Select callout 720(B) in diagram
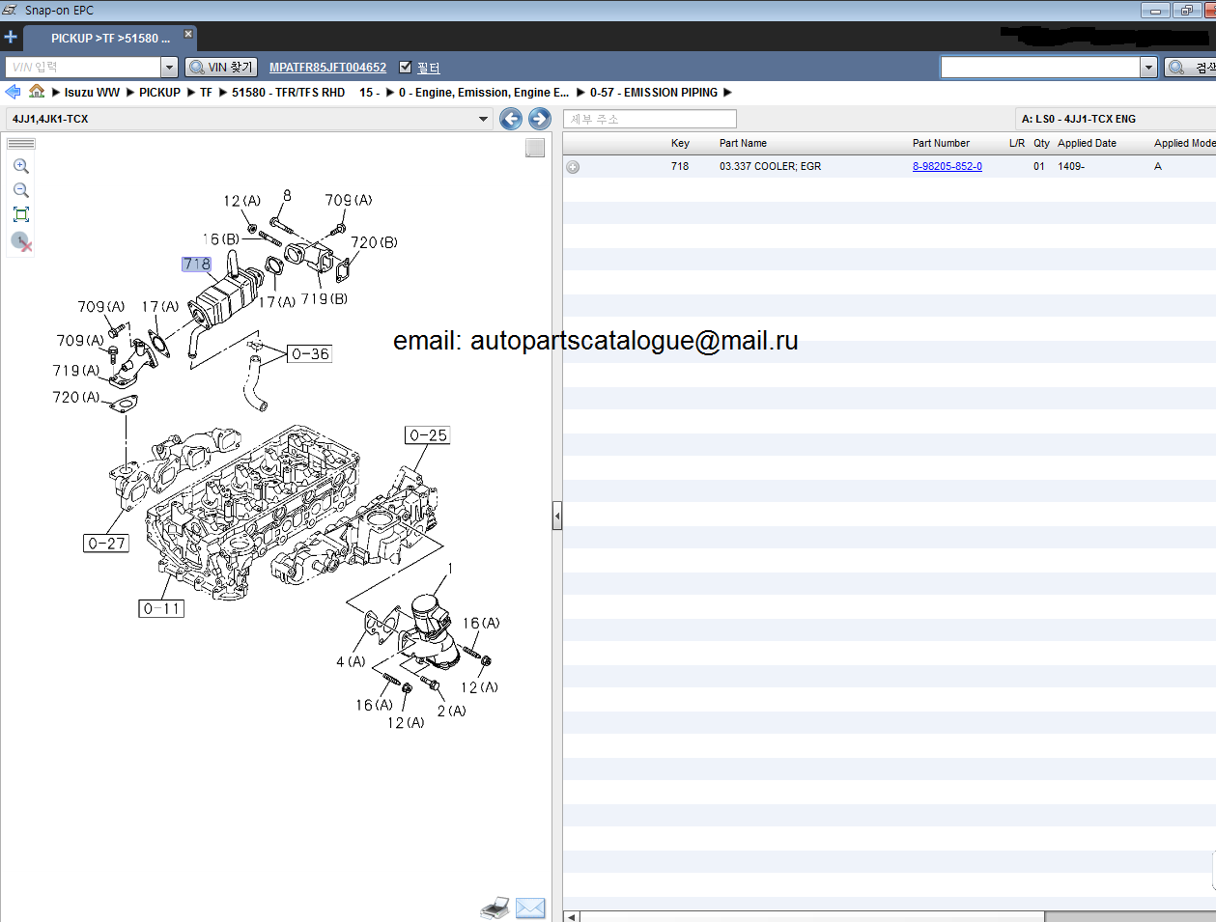The height and width of the screenshot is (922, 1216). (374, 242)
